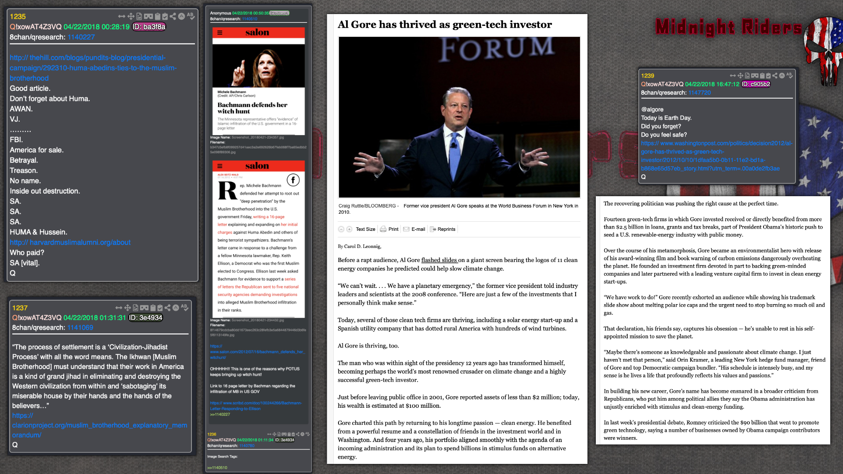Click the '@algore' text in post 1239

pos(652,109)
